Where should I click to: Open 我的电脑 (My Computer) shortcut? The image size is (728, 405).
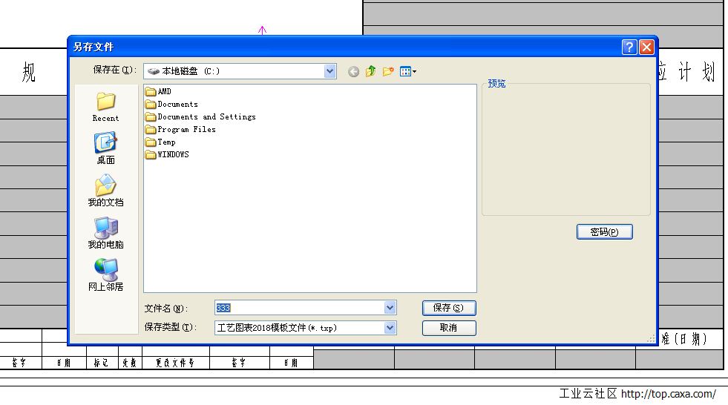(105, 233)
